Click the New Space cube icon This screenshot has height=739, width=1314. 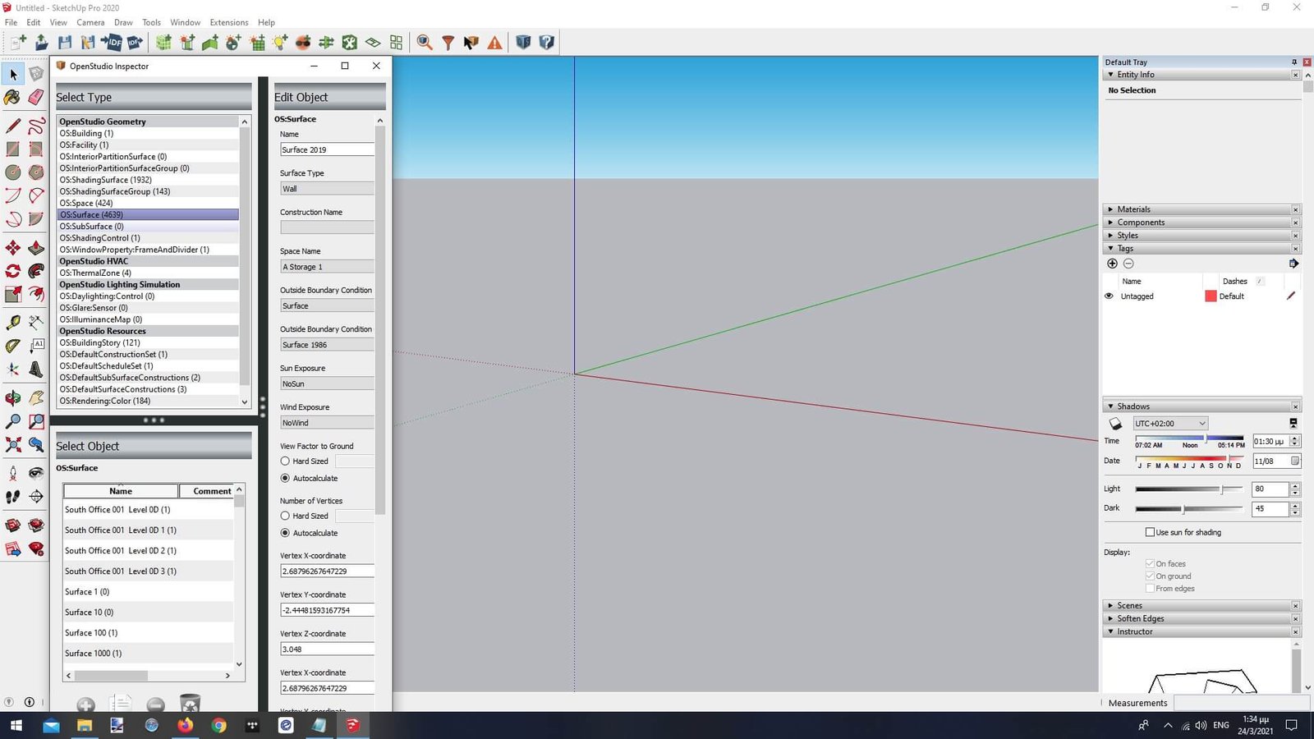click(x=164, y=42)
